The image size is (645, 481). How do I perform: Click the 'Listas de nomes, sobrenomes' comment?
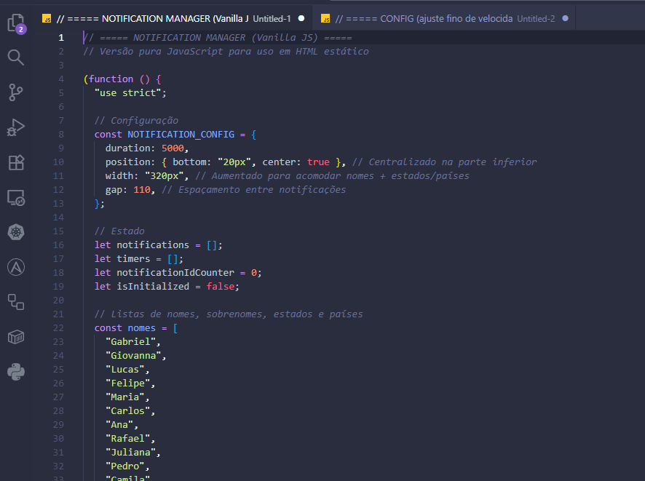click(x=229, y=314)
